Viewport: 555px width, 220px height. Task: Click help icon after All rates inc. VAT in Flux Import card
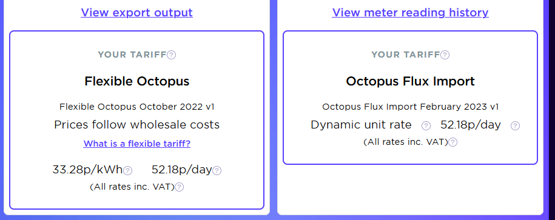tap(452, 142)
